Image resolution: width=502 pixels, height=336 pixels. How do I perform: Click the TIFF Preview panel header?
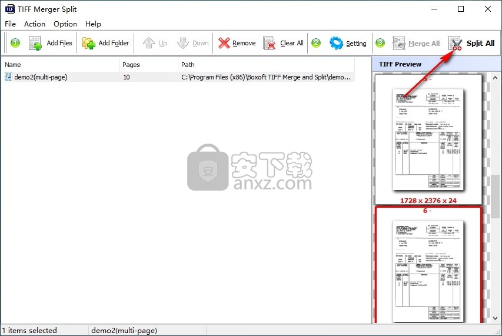pyautogui.click(x=436, y=64)
